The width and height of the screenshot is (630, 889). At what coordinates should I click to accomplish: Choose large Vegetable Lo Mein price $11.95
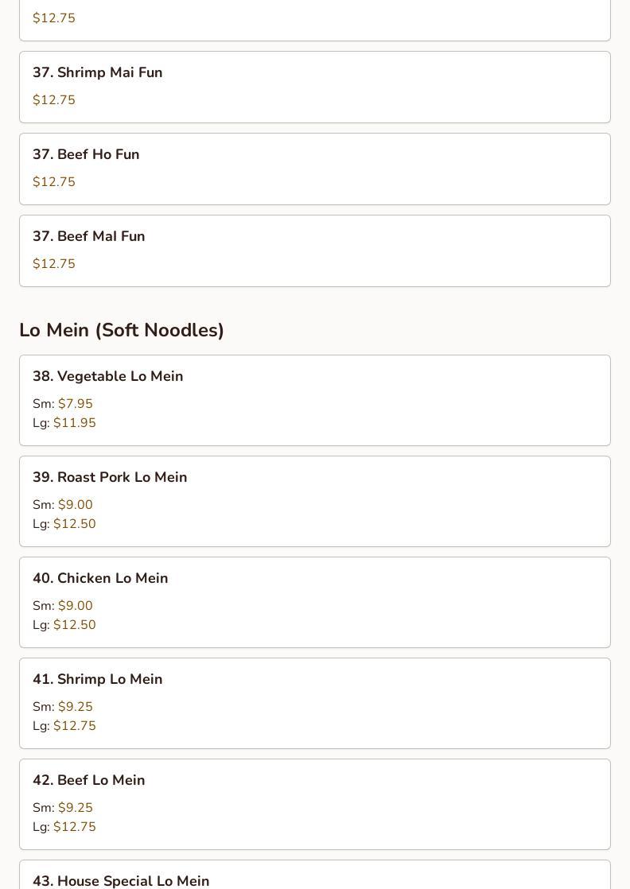tap(74, 423)
